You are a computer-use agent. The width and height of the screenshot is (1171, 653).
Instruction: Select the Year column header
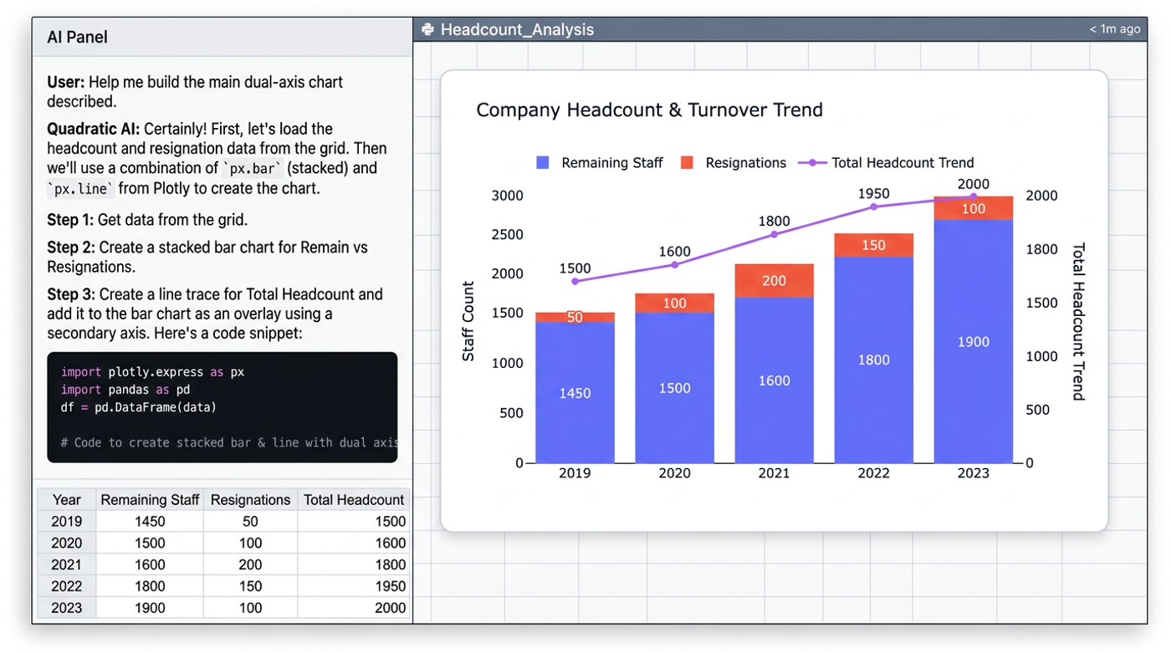pos(66,500)
